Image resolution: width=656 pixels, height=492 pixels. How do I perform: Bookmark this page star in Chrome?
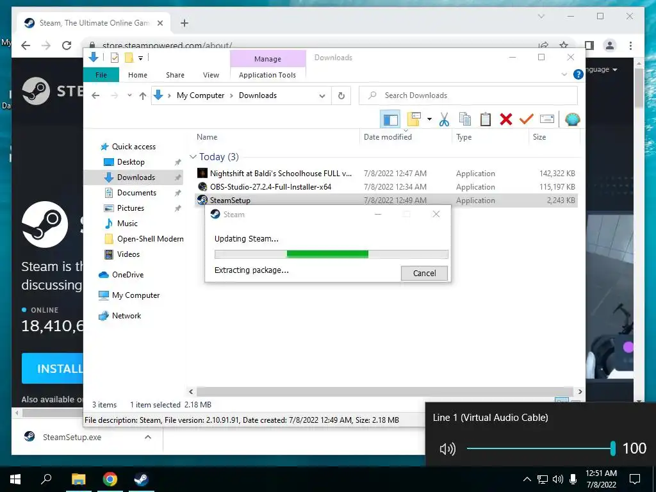point(564,45)
